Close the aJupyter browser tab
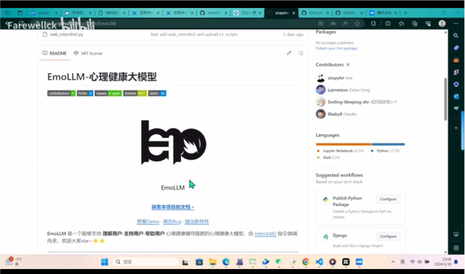 [294, 13]
